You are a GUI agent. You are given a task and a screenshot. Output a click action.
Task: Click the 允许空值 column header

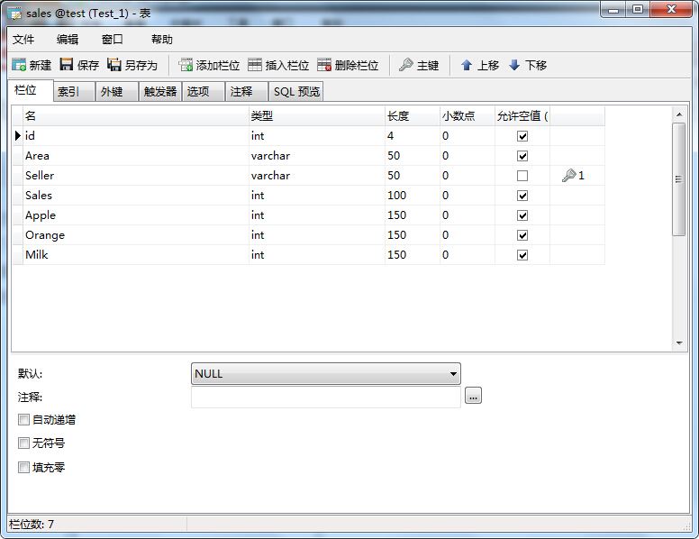pyautogui.click(x=522, y=116)
